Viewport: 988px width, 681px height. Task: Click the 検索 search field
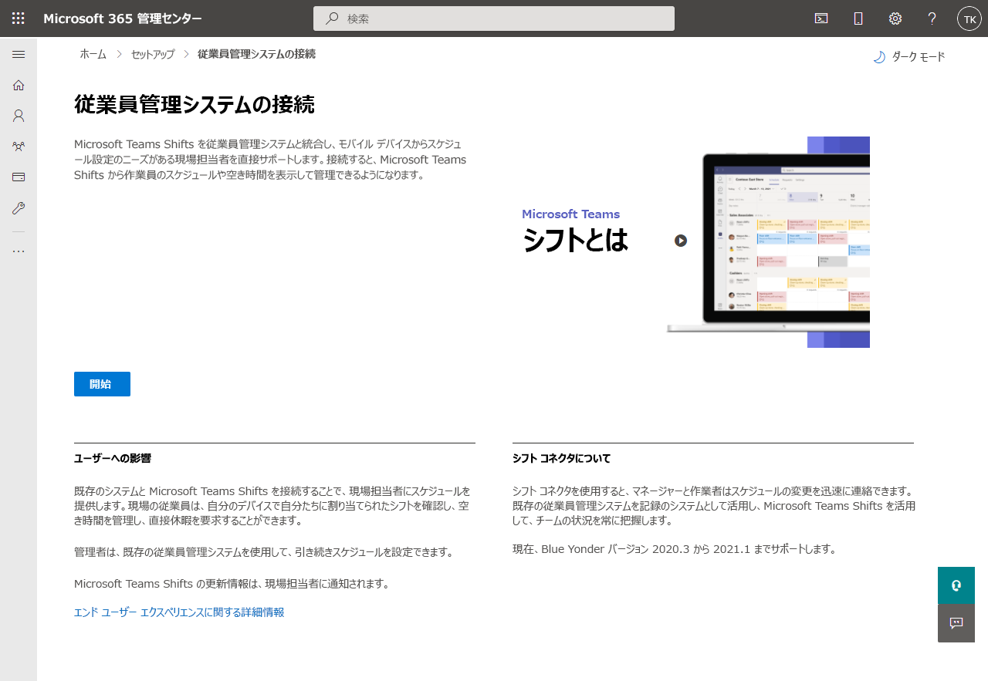(494, 19)
